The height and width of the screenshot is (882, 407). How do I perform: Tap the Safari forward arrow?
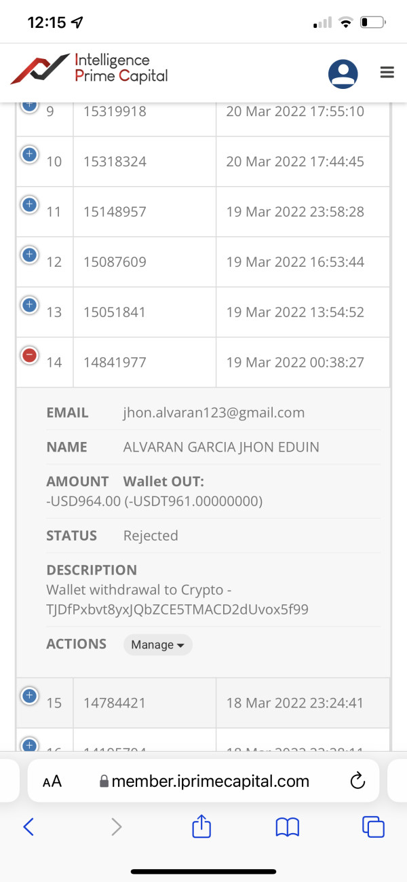pyautogui.click(x=117, y=826)
